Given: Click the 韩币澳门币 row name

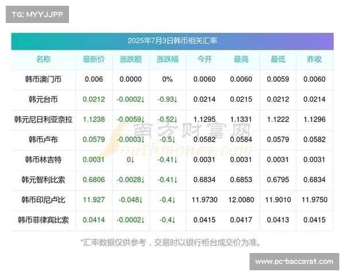Looking at the screenshot, I should pos(43,79).
